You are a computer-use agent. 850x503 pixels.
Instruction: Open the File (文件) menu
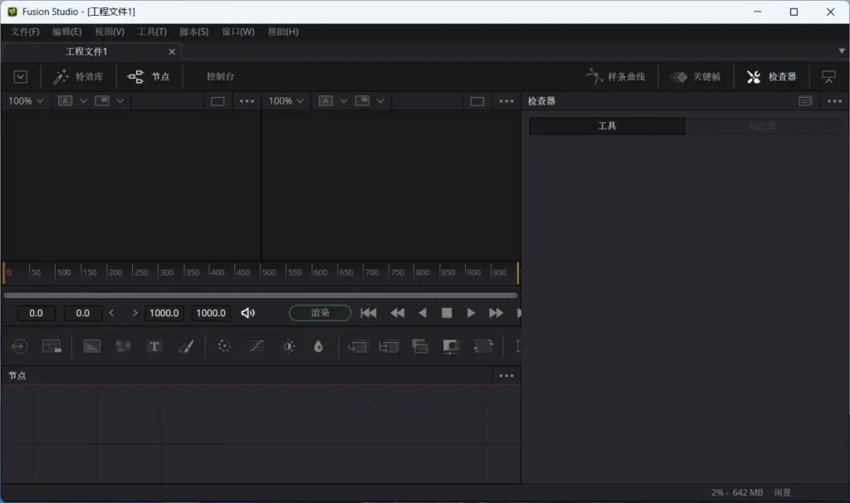click(x=25, y=32)
